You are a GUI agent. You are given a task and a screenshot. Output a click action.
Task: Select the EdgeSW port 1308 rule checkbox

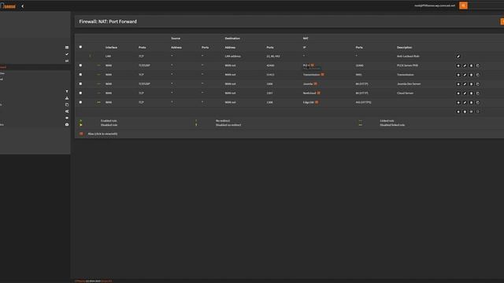coord(80,102)
